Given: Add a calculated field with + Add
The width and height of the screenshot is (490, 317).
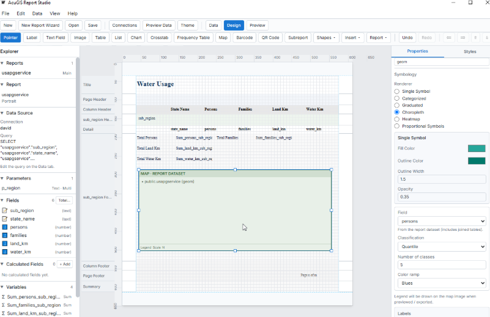Looking at the screenshot, I should coord(65,264).
